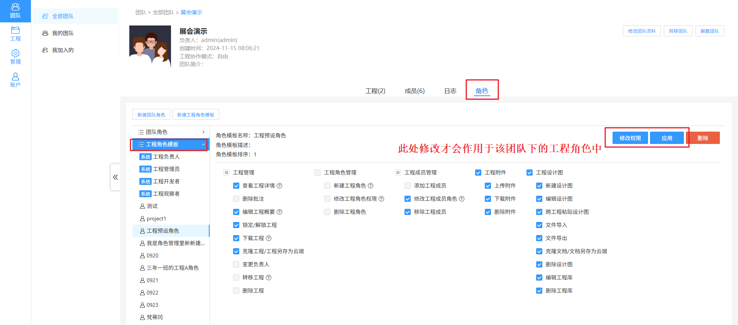Viewport: 738px width, 325px height.
Task: Toggle the 工程设计图 group checkbox
Action: pos(530,173)
